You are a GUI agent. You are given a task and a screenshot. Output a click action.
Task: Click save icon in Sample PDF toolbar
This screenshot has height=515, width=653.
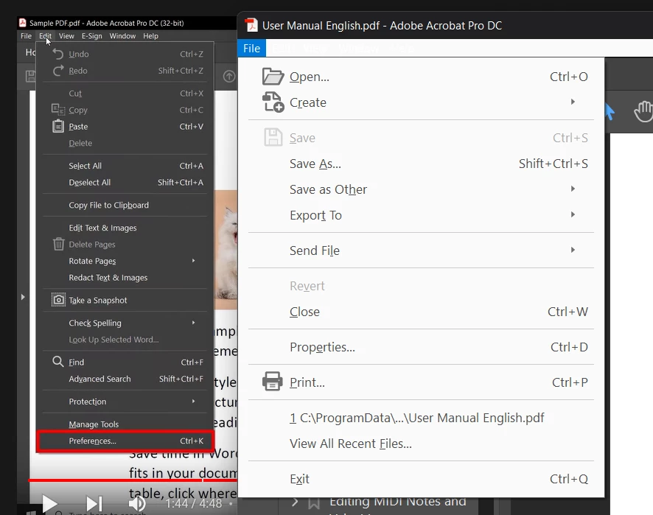pyautogui.click(x=31, y=76)
